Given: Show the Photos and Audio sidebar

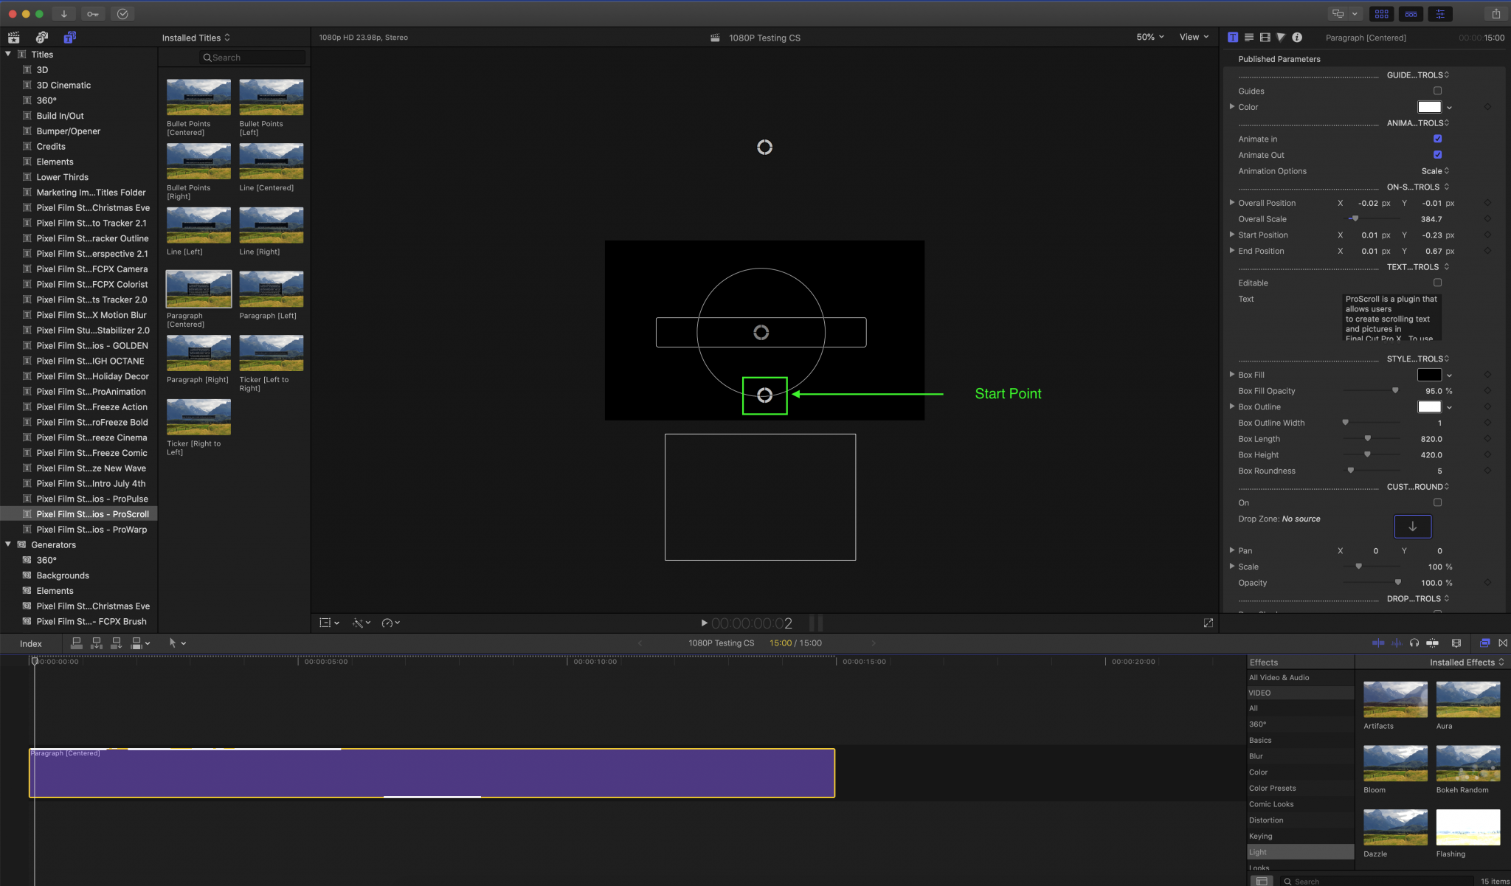Looking at the screenshot, I should coord(42,38).
